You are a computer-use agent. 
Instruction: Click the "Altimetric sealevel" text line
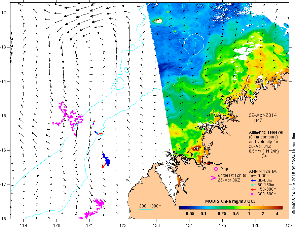click(266, 132)
